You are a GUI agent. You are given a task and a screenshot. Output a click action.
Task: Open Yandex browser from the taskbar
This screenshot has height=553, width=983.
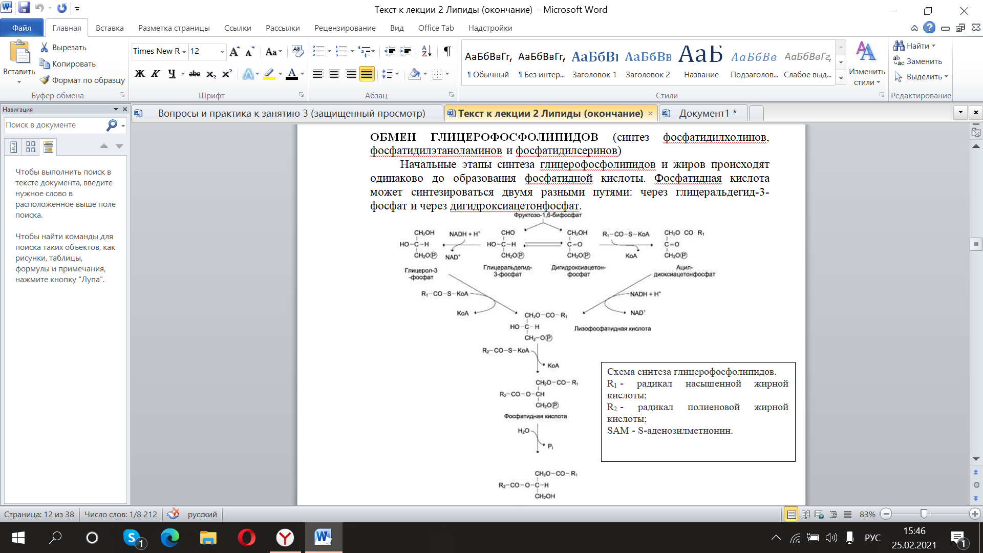285,538
